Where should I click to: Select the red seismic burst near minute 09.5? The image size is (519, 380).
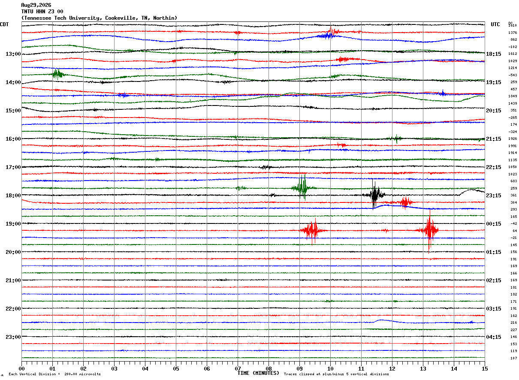[313, 230]
